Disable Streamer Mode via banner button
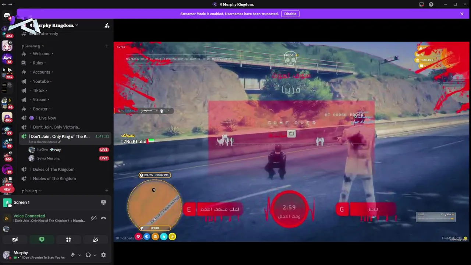Image resolution: width=471 pixels, height=265 pixels. pyautogui.click(x=290, y=14)
